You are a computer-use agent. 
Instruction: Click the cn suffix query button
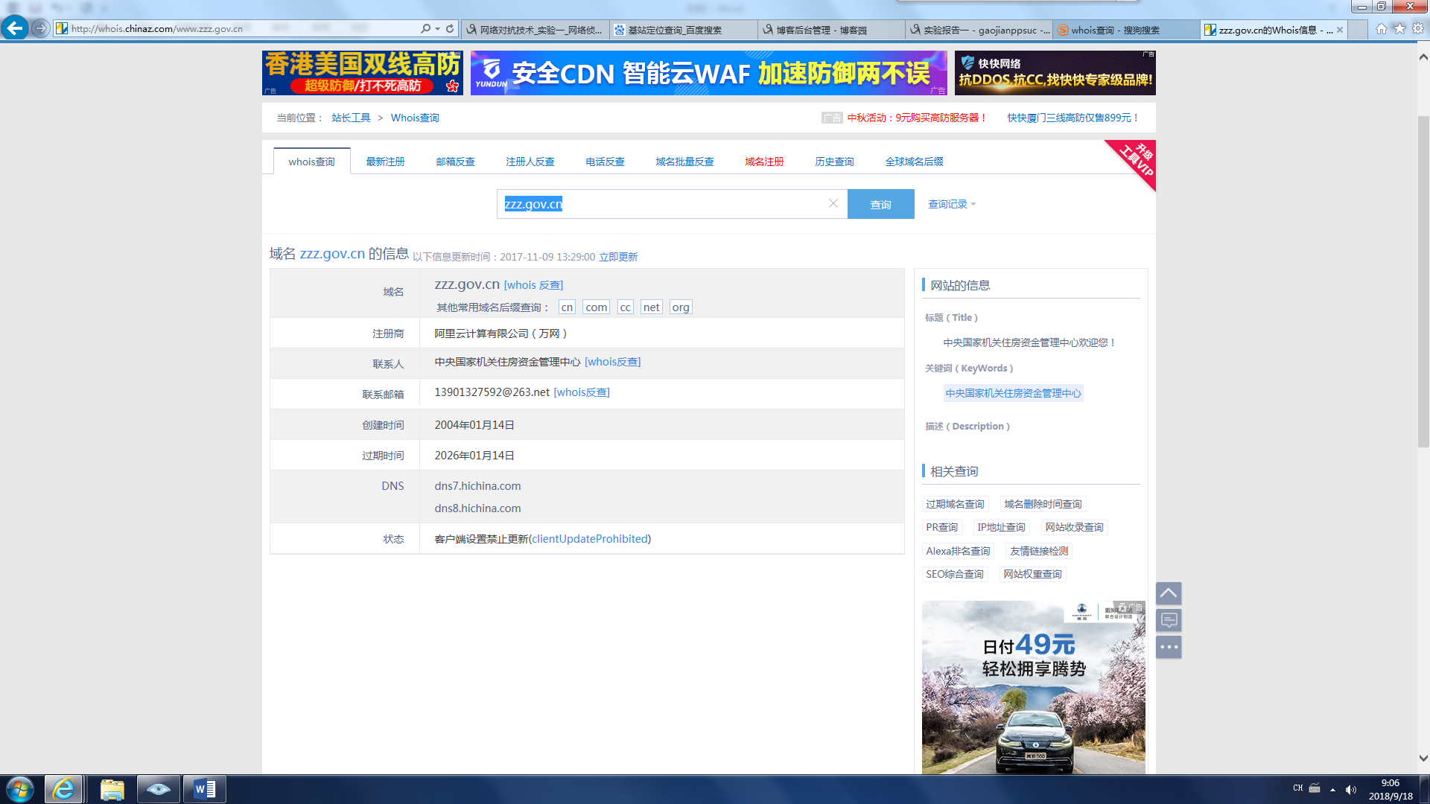pos(567,307)
